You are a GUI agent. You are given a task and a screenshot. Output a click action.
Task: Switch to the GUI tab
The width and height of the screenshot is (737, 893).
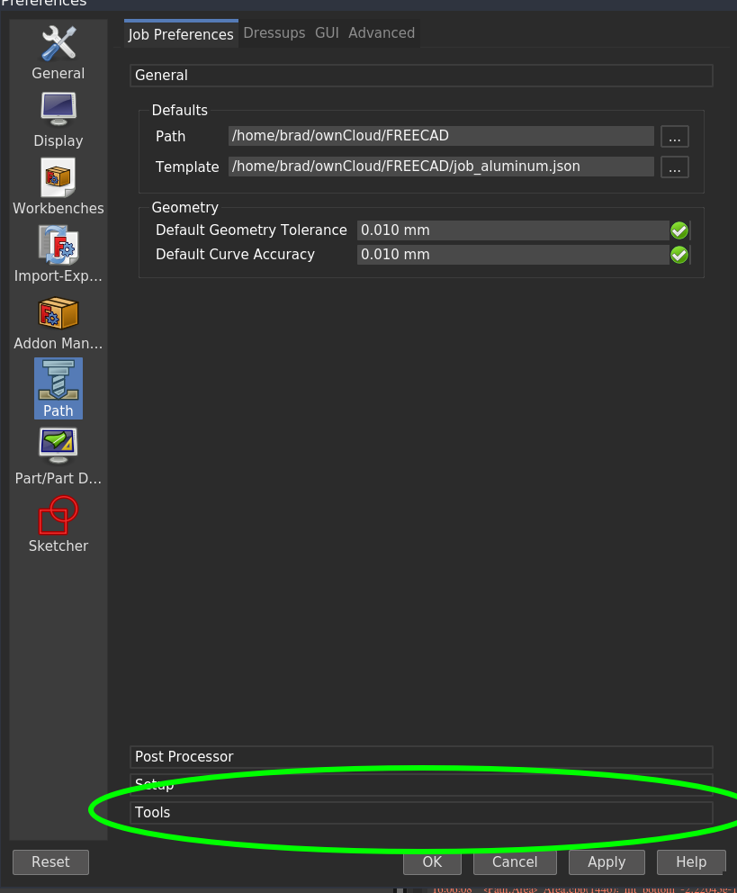click(x=327, y=32)
